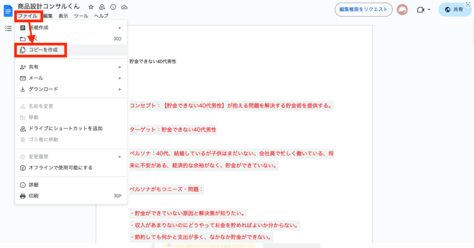Click the envelope icon beside メール
474x248 pixels.
pyautogui.click(x=23, y=78)
